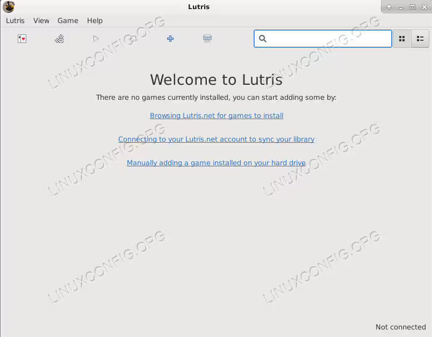Click the stop game toolbar icon

133,39
